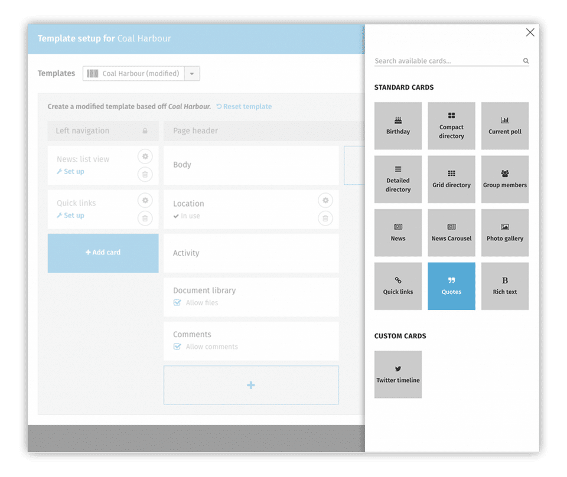Viewport: 567px width, 477px height.
Task: Select the Comments card
Action: pos(251,341)
